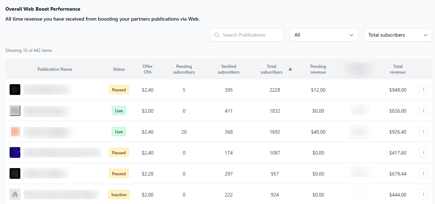Open the Total subscribers sort dropdown
Screen dimensions: 435x204
[x=398, y=35]
